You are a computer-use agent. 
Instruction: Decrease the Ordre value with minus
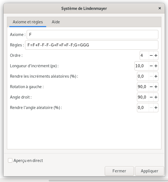pyautogui.click(x=151, y=55)
